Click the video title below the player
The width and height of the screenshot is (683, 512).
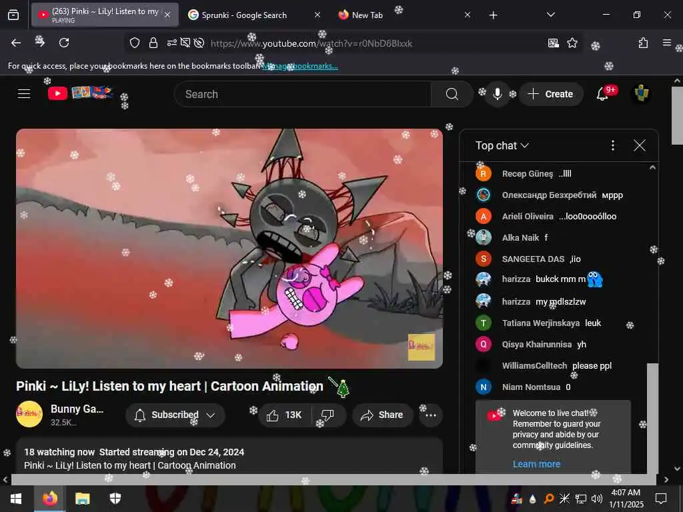(170, 386)
